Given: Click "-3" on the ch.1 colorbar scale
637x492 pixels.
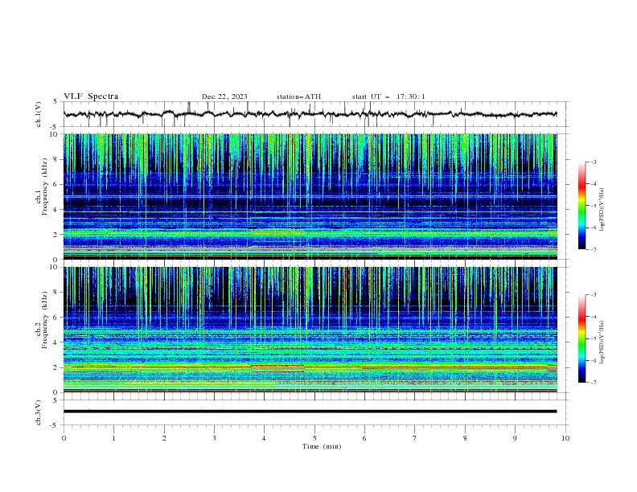Looking at the screenshot, I should click(594, 162).
